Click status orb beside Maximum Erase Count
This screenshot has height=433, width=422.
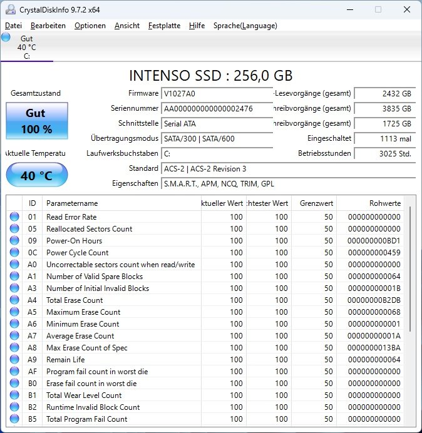(14, 312)
